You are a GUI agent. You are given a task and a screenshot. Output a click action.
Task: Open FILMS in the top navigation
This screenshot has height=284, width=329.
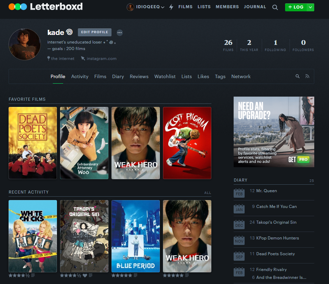point(185,7)
